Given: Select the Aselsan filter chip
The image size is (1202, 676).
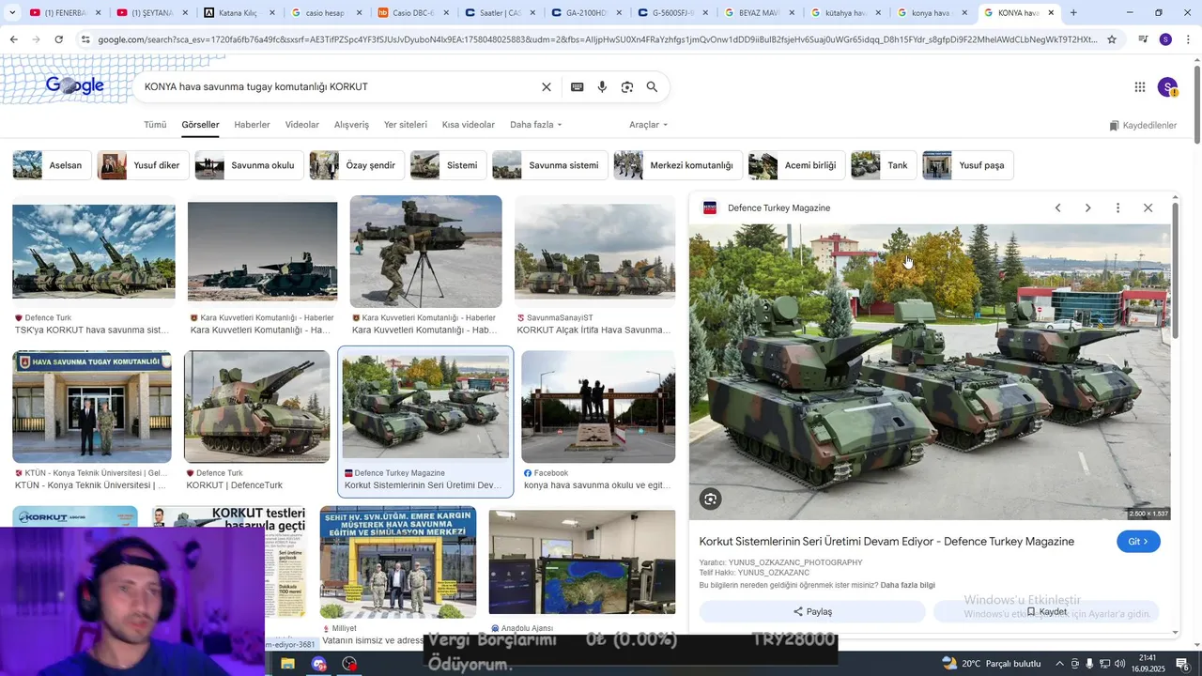Looking at the screenshot, I should coord(52,165).
